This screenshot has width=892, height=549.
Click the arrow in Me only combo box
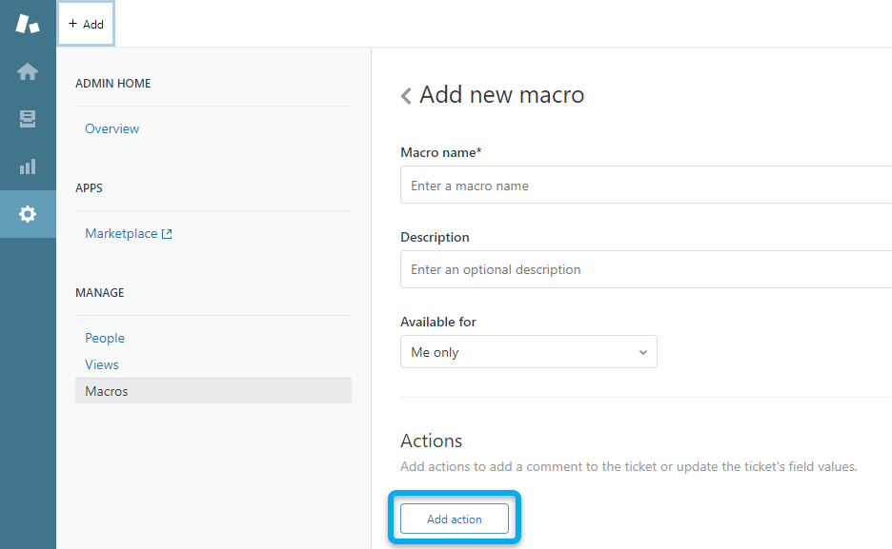click(x=642, y=352)
